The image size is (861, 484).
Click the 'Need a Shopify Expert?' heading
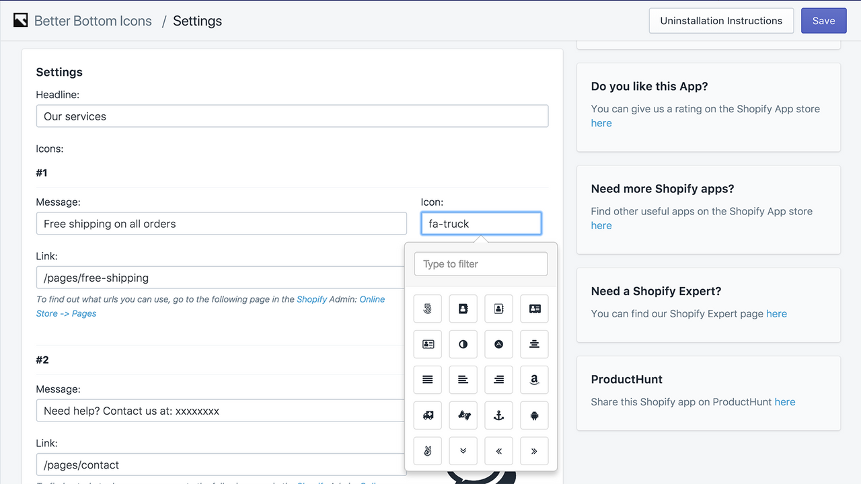coord(656,291)
